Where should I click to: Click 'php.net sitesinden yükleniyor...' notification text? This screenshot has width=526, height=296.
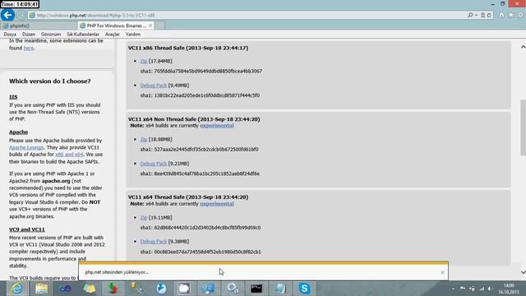click(x=117, y=272)
